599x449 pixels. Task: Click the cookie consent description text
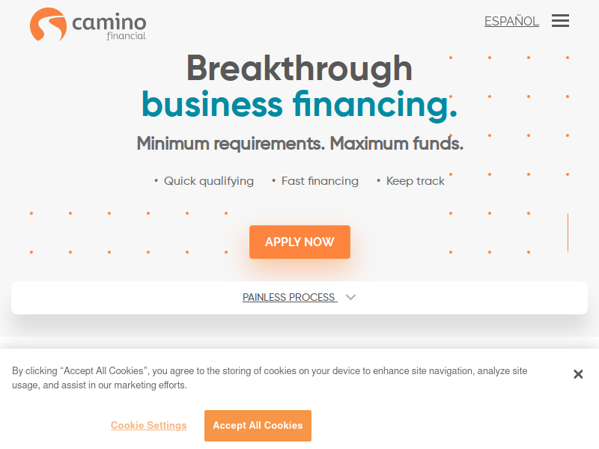[270, 378]
